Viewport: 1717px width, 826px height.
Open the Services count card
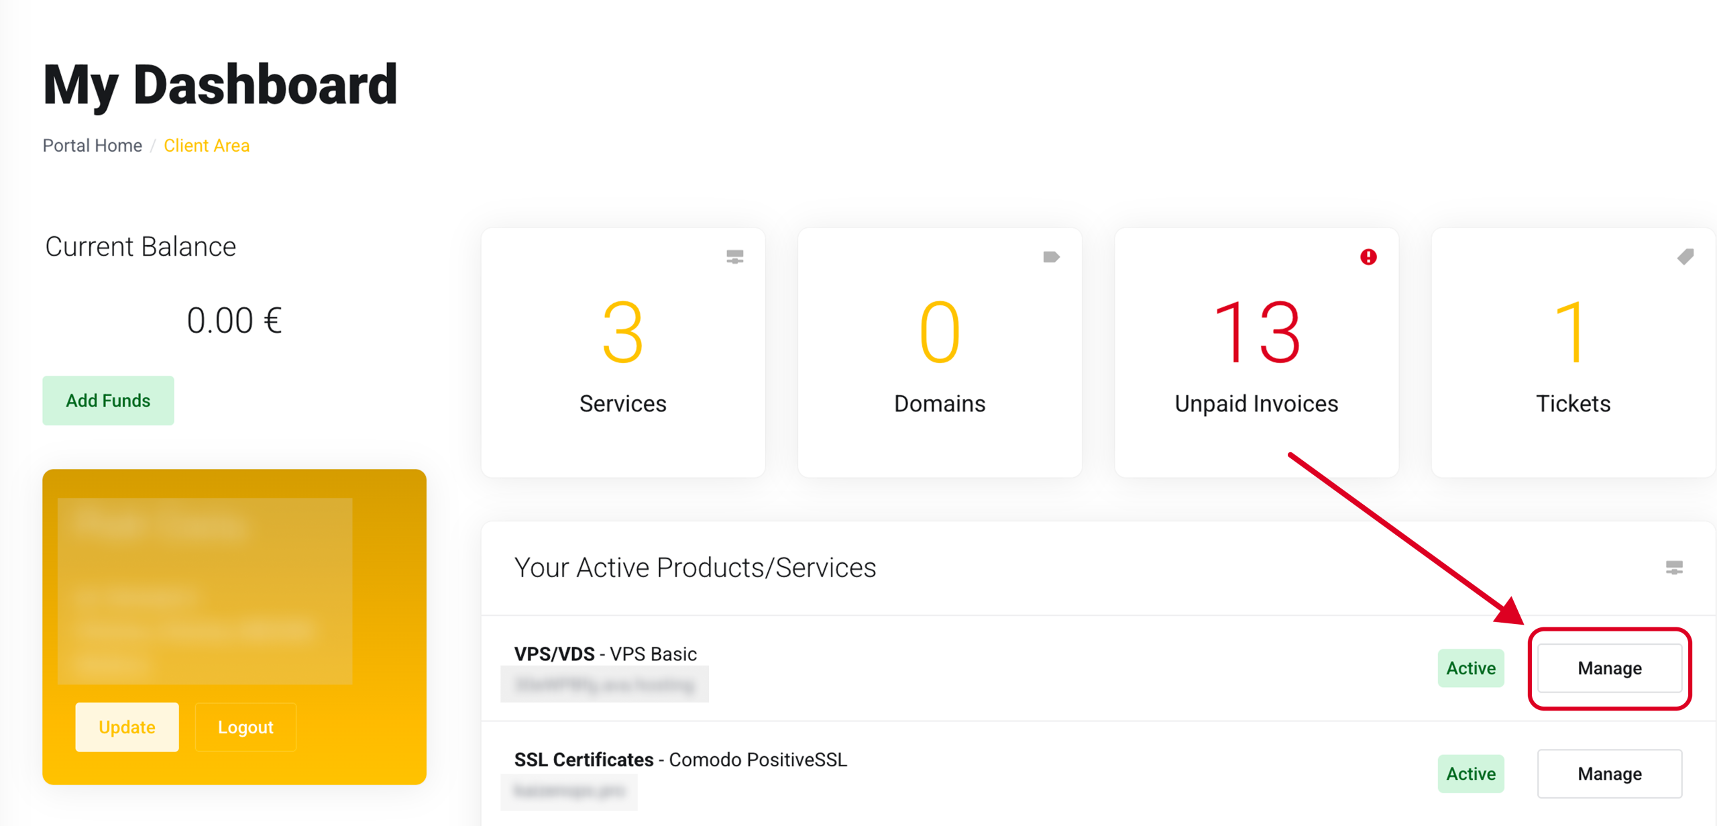(x=622, y=353)
